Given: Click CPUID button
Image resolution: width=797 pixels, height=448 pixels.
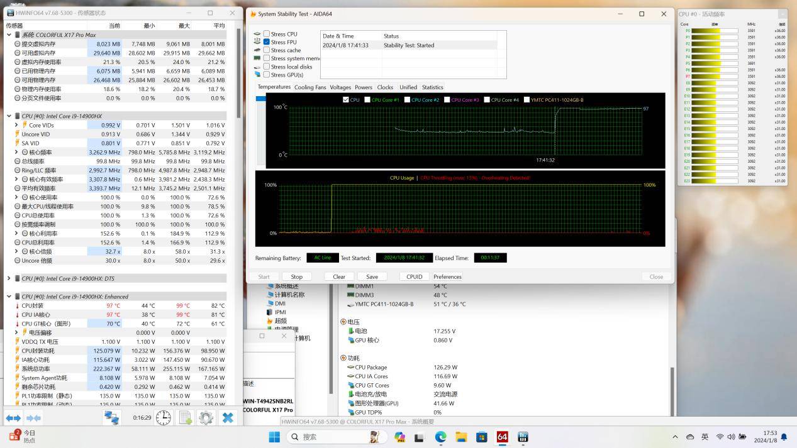Looking at the screenshot, I should pyautogui.click(x=415, y=276).
